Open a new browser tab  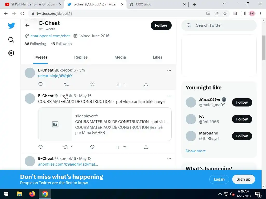click(x=194, y=4)
